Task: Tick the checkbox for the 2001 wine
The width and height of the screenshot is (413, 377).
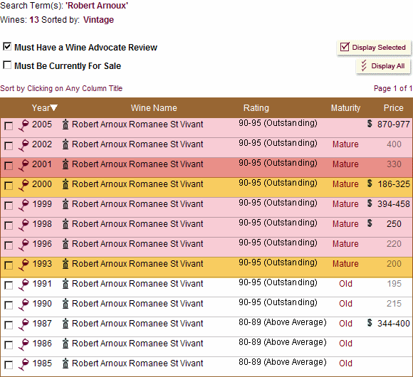Action: coord(9,166)
